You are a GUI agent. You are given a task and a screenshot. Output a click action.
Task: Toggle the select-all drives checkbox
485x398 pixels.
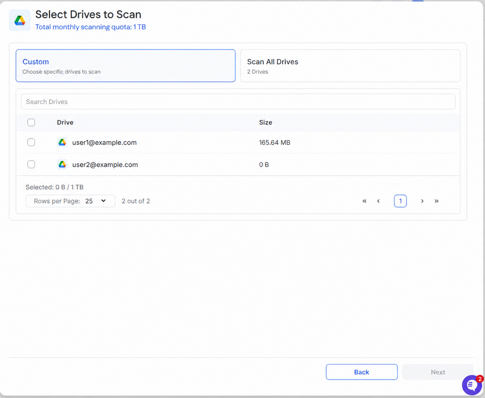[31, 122]
